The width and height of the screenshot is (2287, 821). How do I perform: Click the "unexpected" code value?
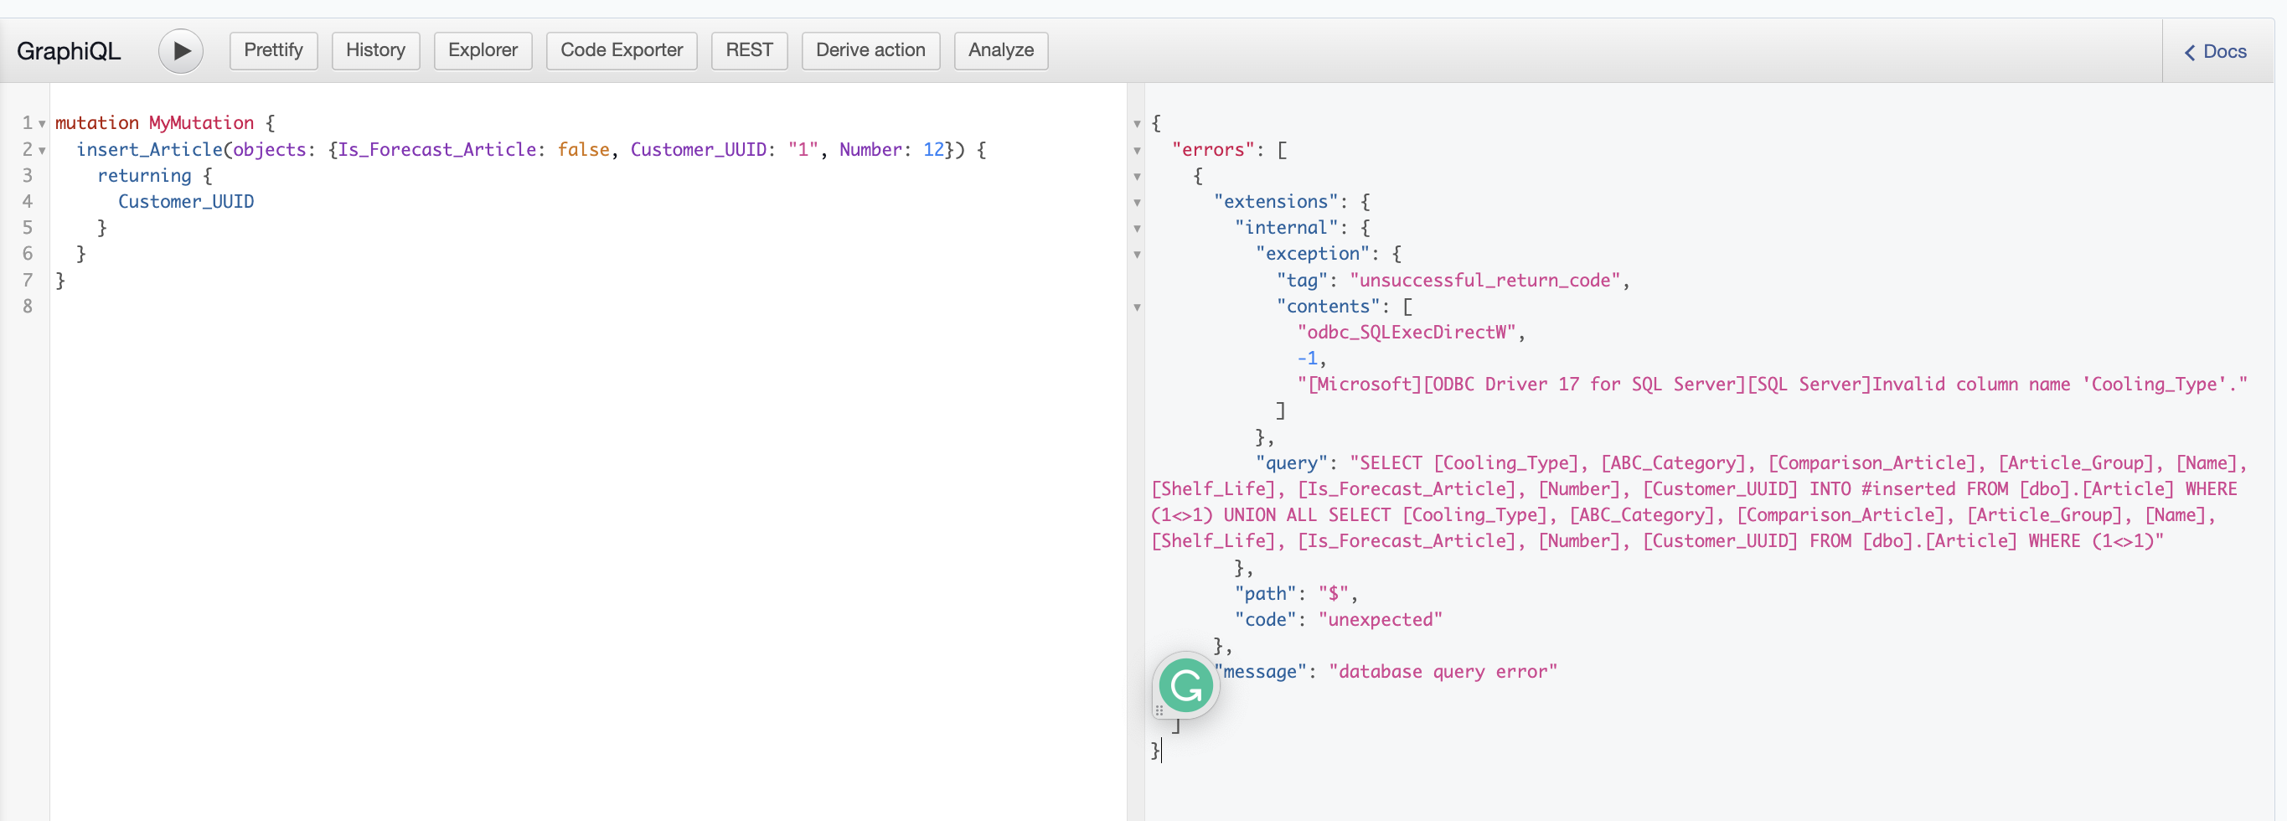tap(1381, 620)
